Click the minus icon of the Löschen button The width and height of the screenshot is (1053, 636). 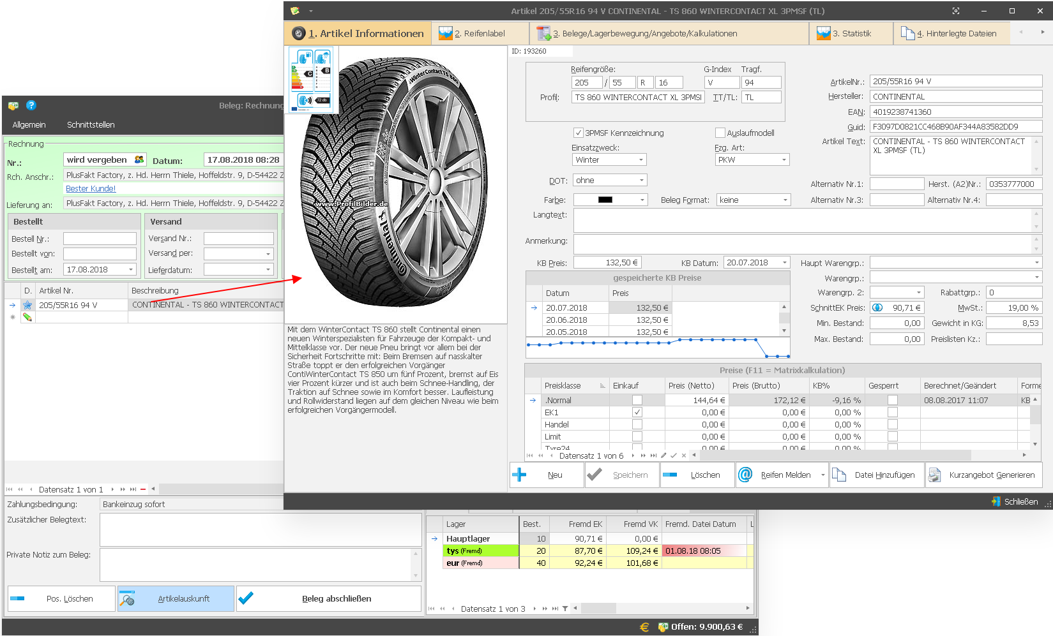670,475
